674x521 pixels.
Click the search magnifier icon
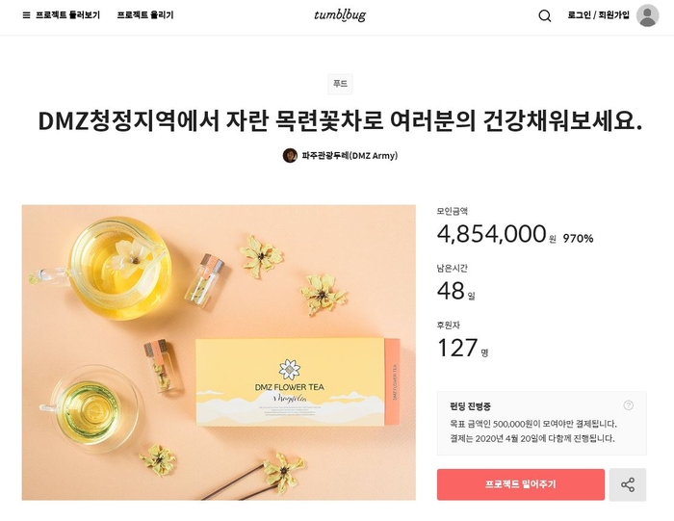point(545,16)
